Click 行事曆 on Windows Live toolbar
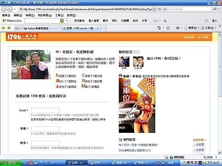Image resolution: width=222 pixels, height=166 pixels. coord(125,21)
